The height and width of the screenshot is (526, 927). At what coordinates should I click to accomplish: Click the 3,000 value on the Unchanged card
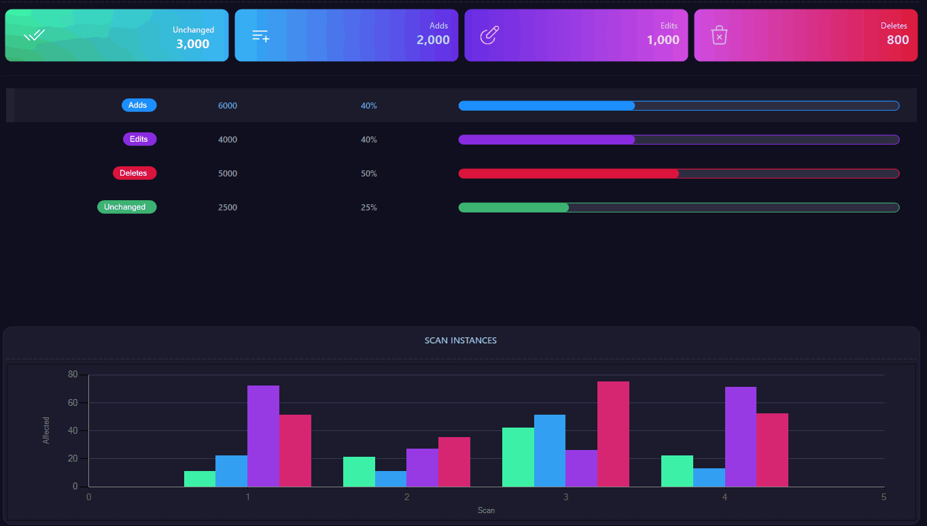193,44
